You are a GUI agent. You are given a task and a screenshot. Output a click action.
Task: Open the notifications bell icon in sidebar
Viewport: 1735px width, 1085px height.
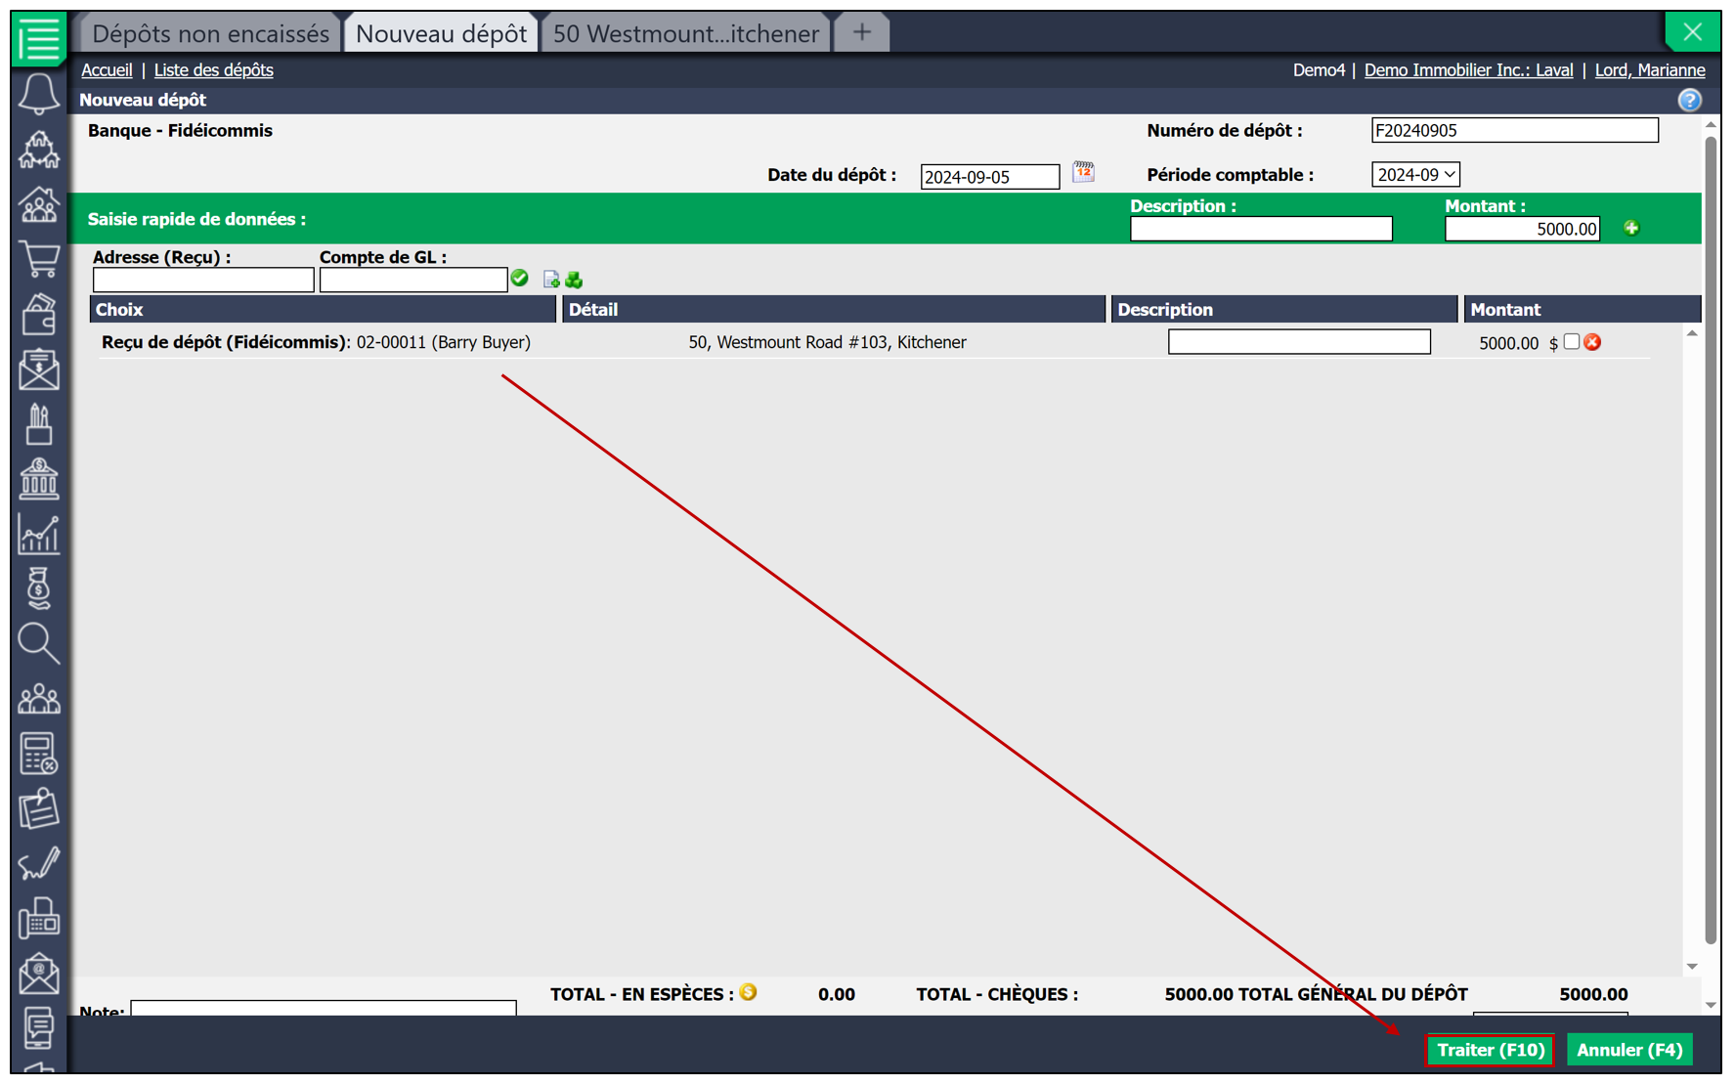click(x=39, y=94)
